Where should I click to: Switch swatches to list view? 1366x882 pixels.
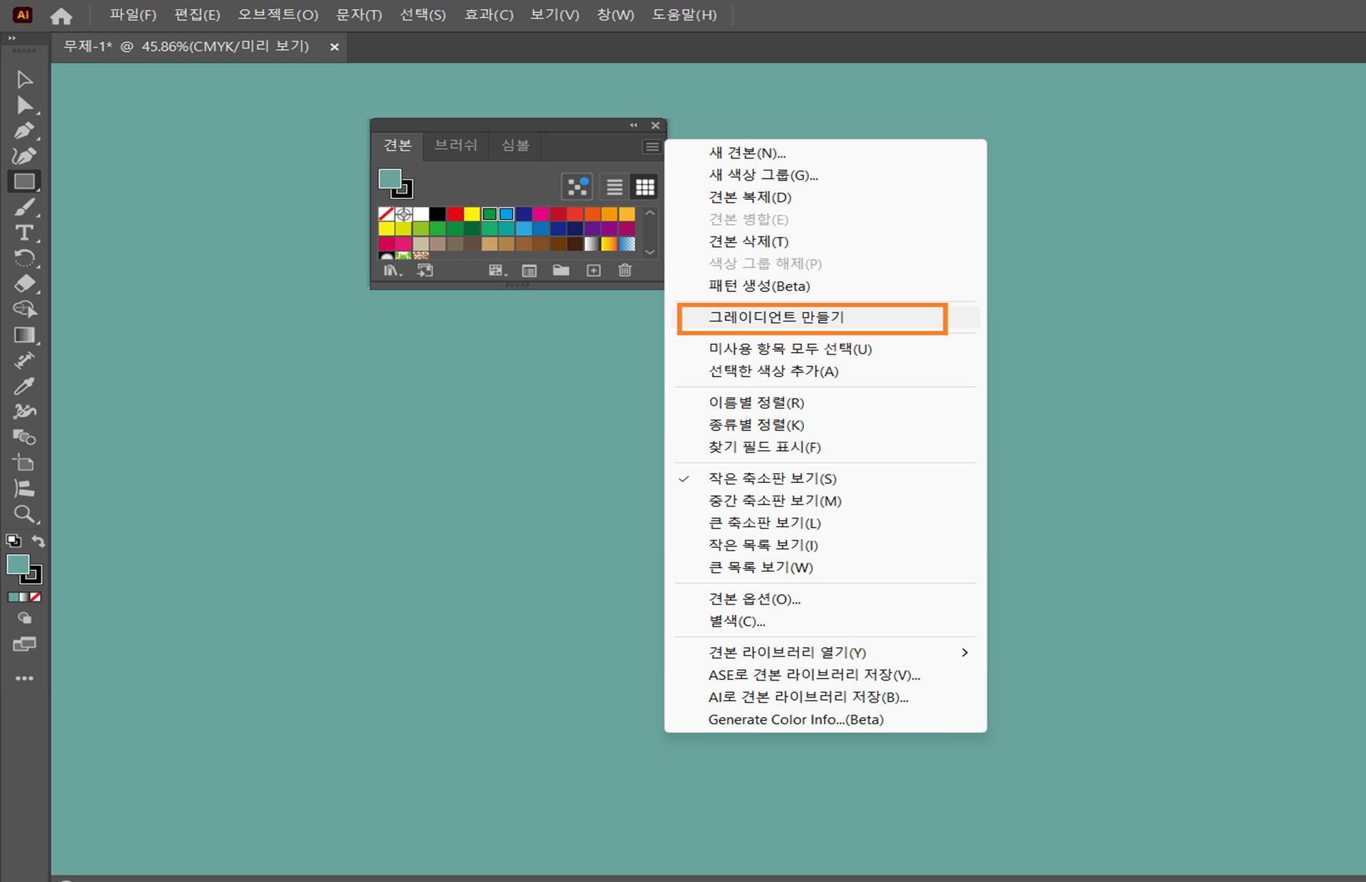(x=614, y=187)
